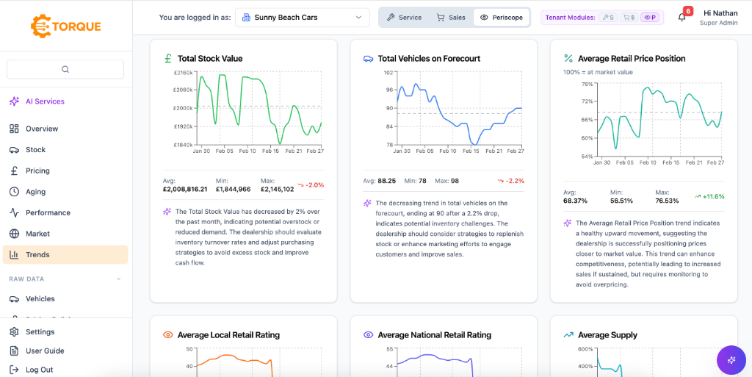752x377 pixels.
Task: Open the Pricing section
Action: [65, 170]
